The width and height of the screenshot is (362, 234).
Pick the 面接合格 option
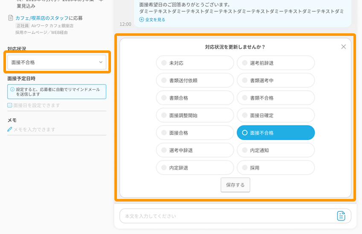(195, 133)
